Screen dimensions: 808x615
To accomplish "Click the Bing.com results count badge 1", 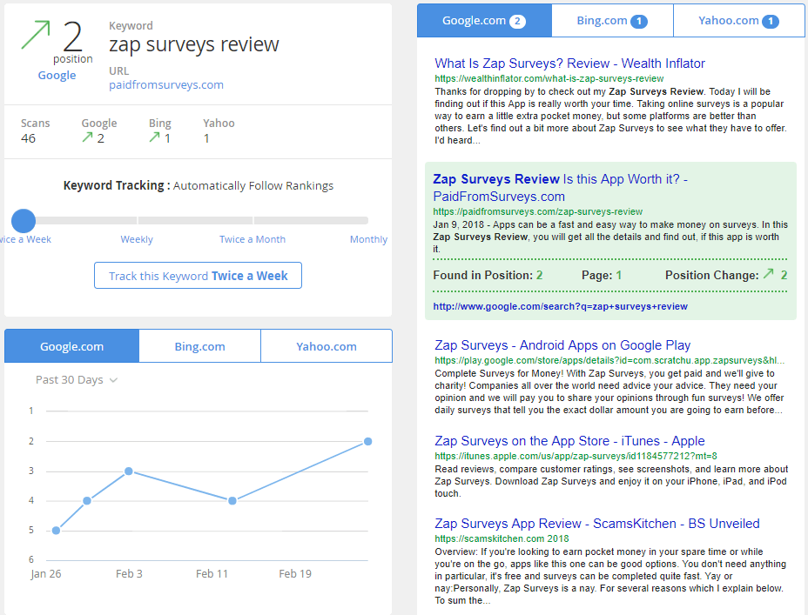I will (639, 21).
